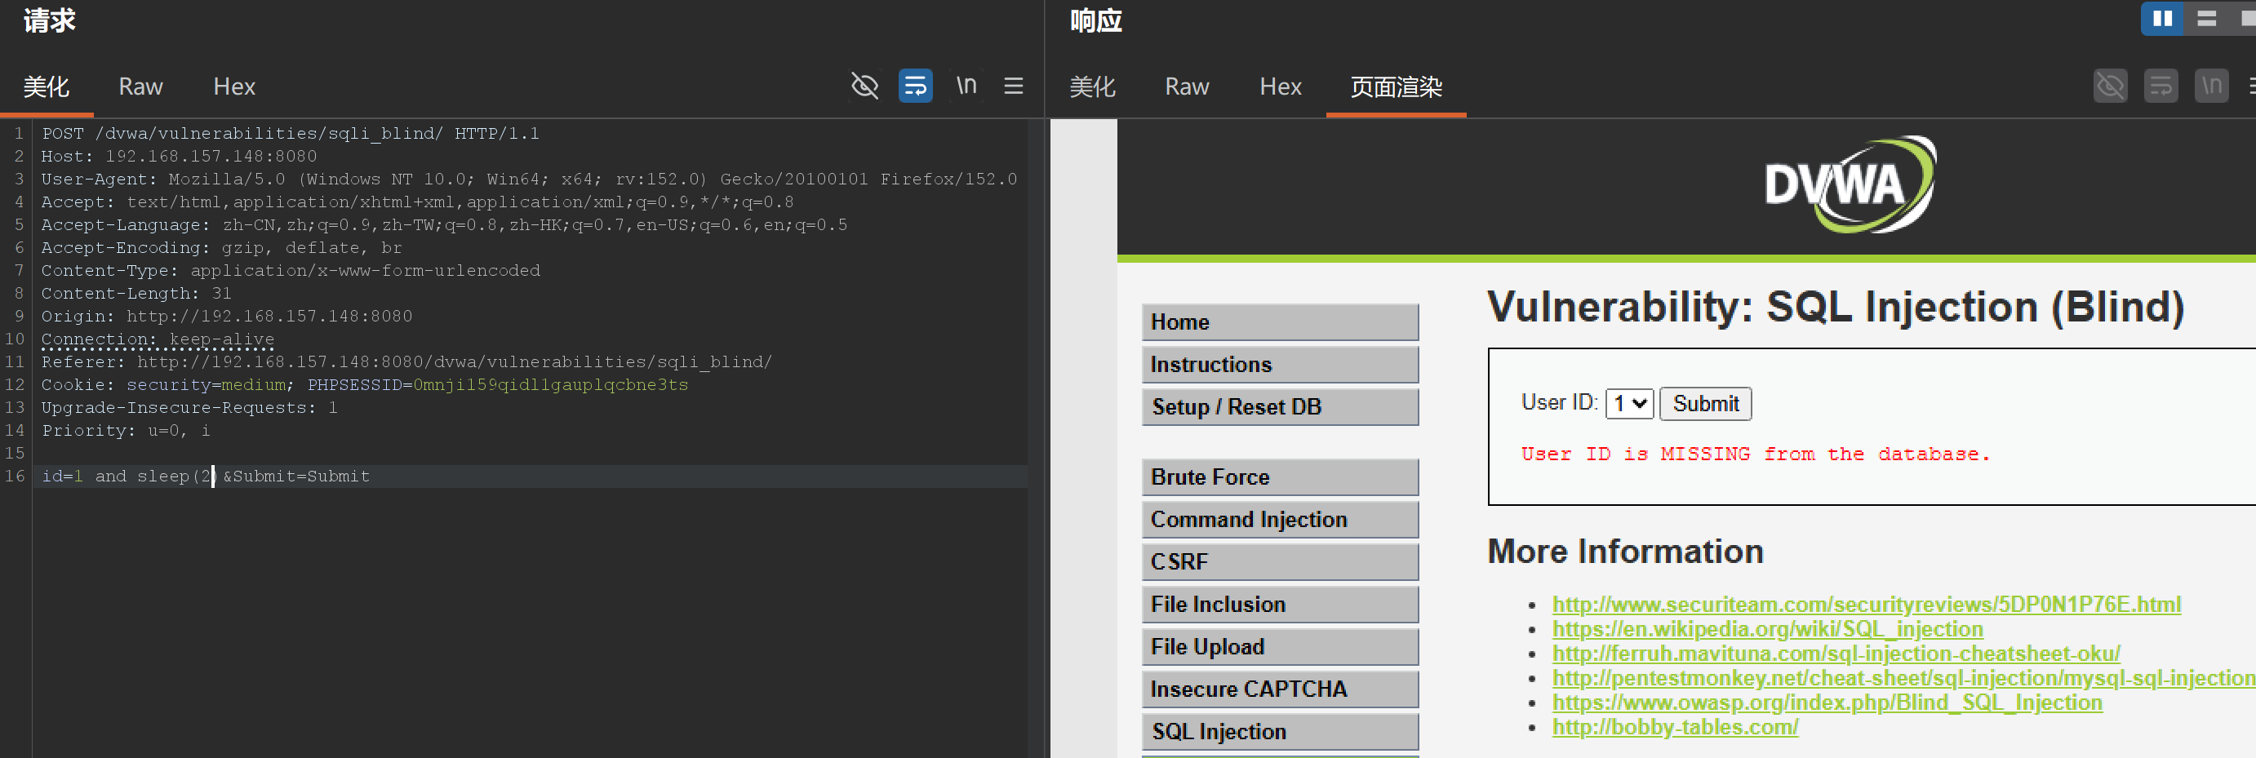Open the Command Injection page

coord(1280,519)
